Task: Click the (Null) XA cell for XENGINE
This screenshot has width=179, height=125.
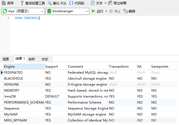Action: [x=143, y=85]
